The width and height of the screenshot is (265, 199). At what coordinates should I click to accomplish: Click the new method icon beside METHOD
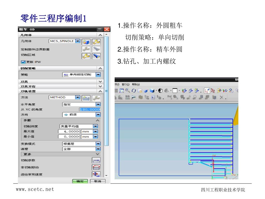coord(86,98)
